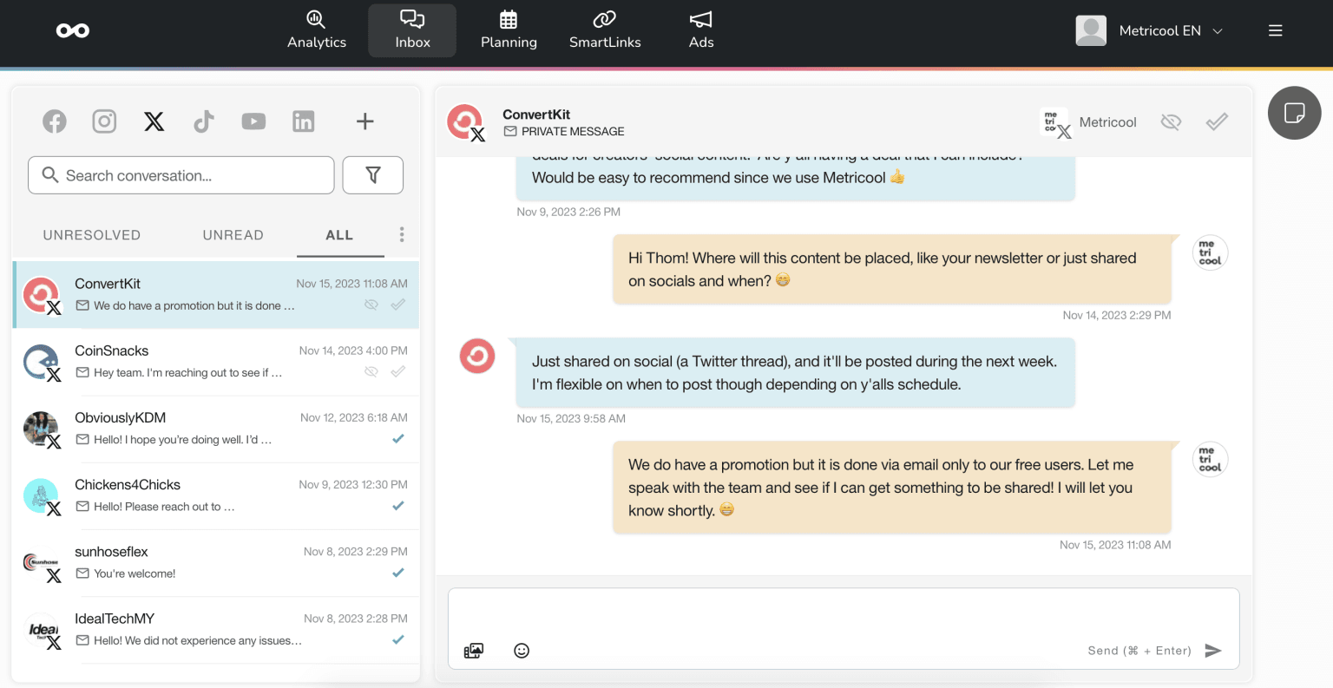
Task: Send the message reply
Action: pyautogui.click(x=1213, y=650)
